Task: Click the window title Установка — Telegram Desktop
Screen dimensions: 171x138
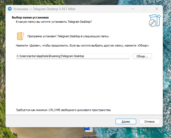Action: coord(44,9)
